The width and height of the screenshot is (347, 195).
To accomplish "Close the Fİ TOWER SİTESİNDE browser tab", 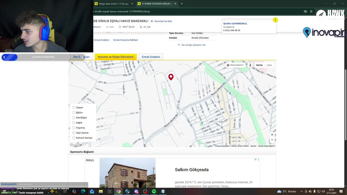I will [x=175, y=4].
